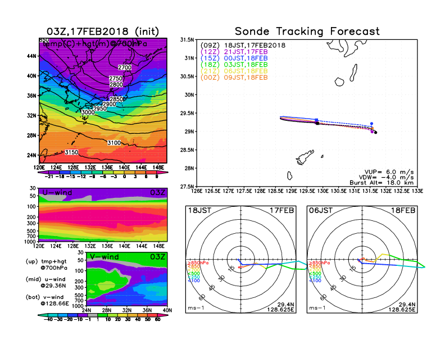Viewport: 445px width, 344px height.
Task: Select green legend entry "(18Z) 03JST,18FEB"
Action: tap(234, 65)
